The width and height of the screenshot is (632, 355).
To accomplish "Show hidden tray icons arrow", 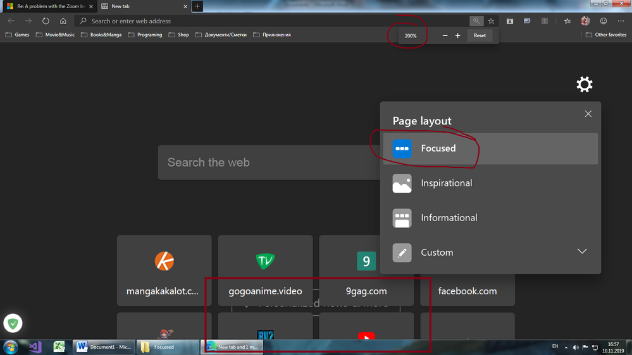I will point(566,347).
